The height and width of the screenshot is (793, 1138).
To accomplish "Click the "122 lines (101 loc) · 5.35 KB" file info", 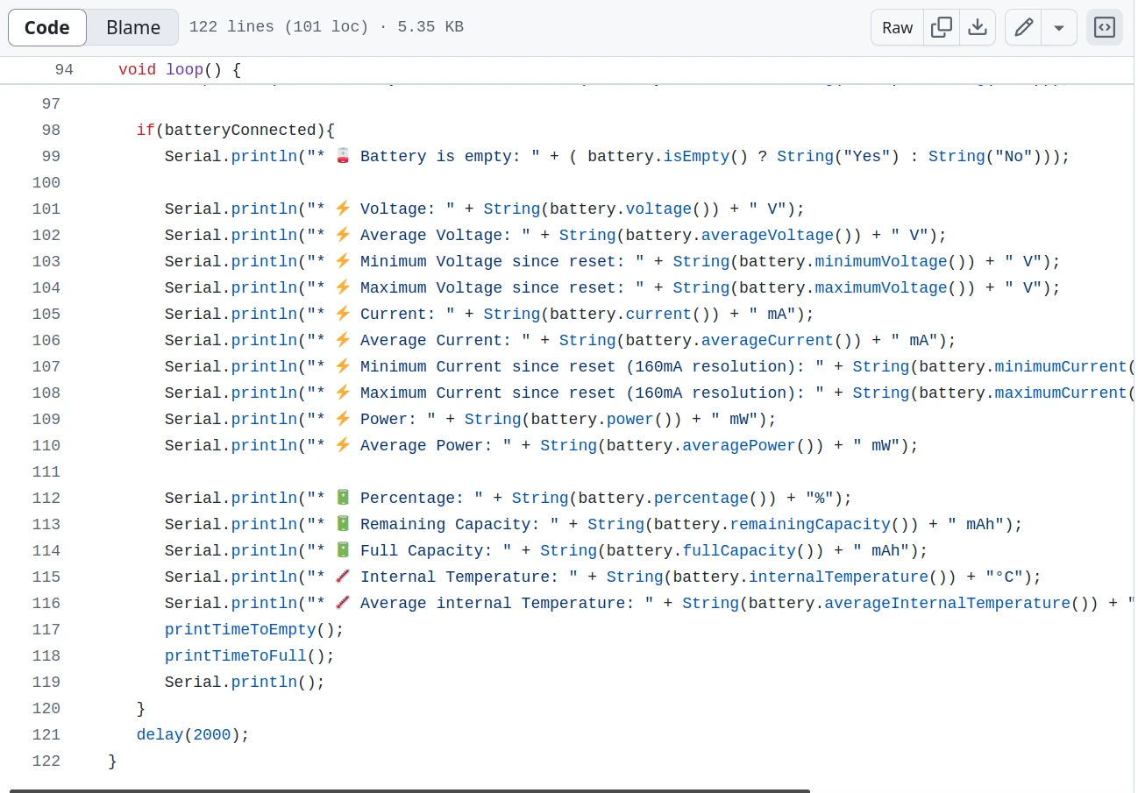I will pos(326,27).
